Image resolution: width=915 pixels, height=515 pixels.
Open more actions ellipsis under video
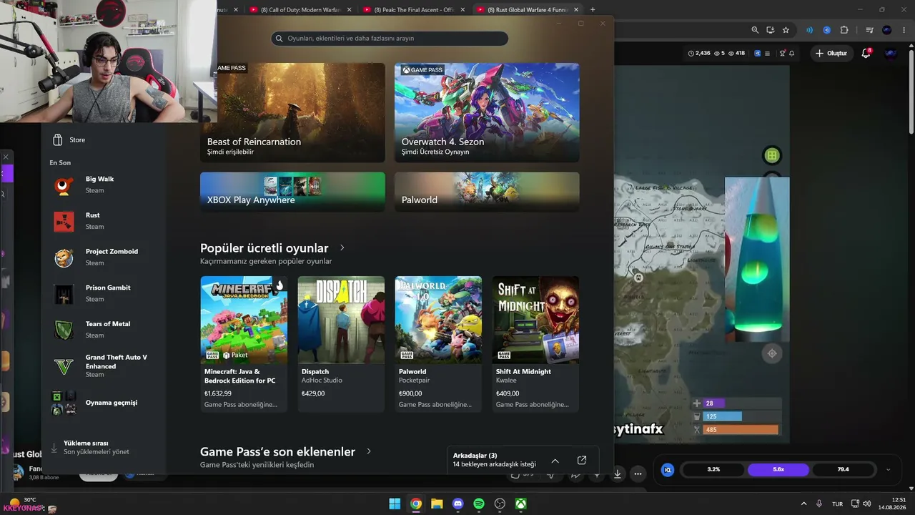click(x=638, y=473)
